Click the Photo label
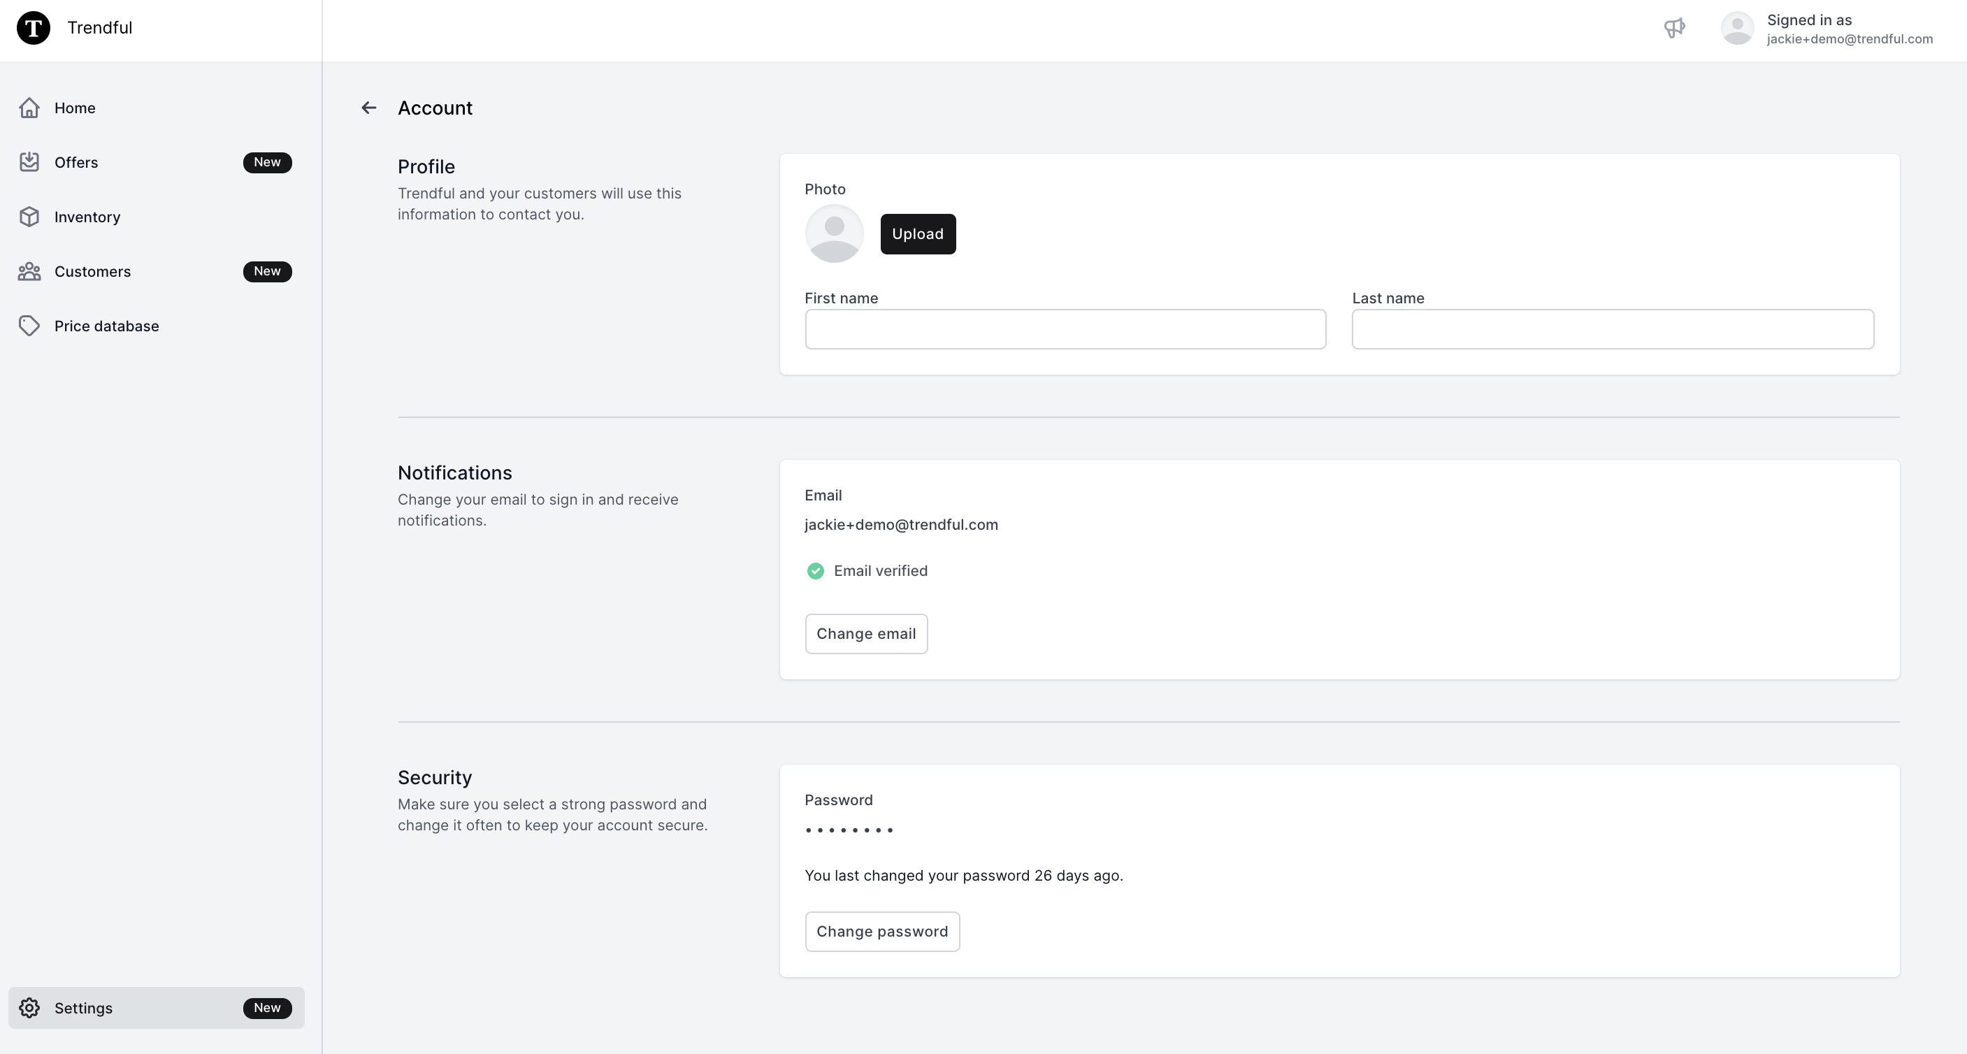The height and width of the screenshot is (1054, 1967). (x=825, y=189)
